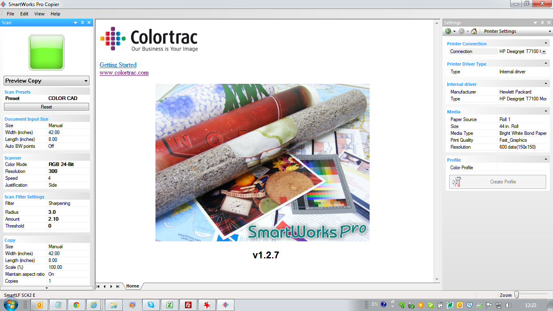Click the Create Profile button
The image size is (553, 311).
[498, 182]
